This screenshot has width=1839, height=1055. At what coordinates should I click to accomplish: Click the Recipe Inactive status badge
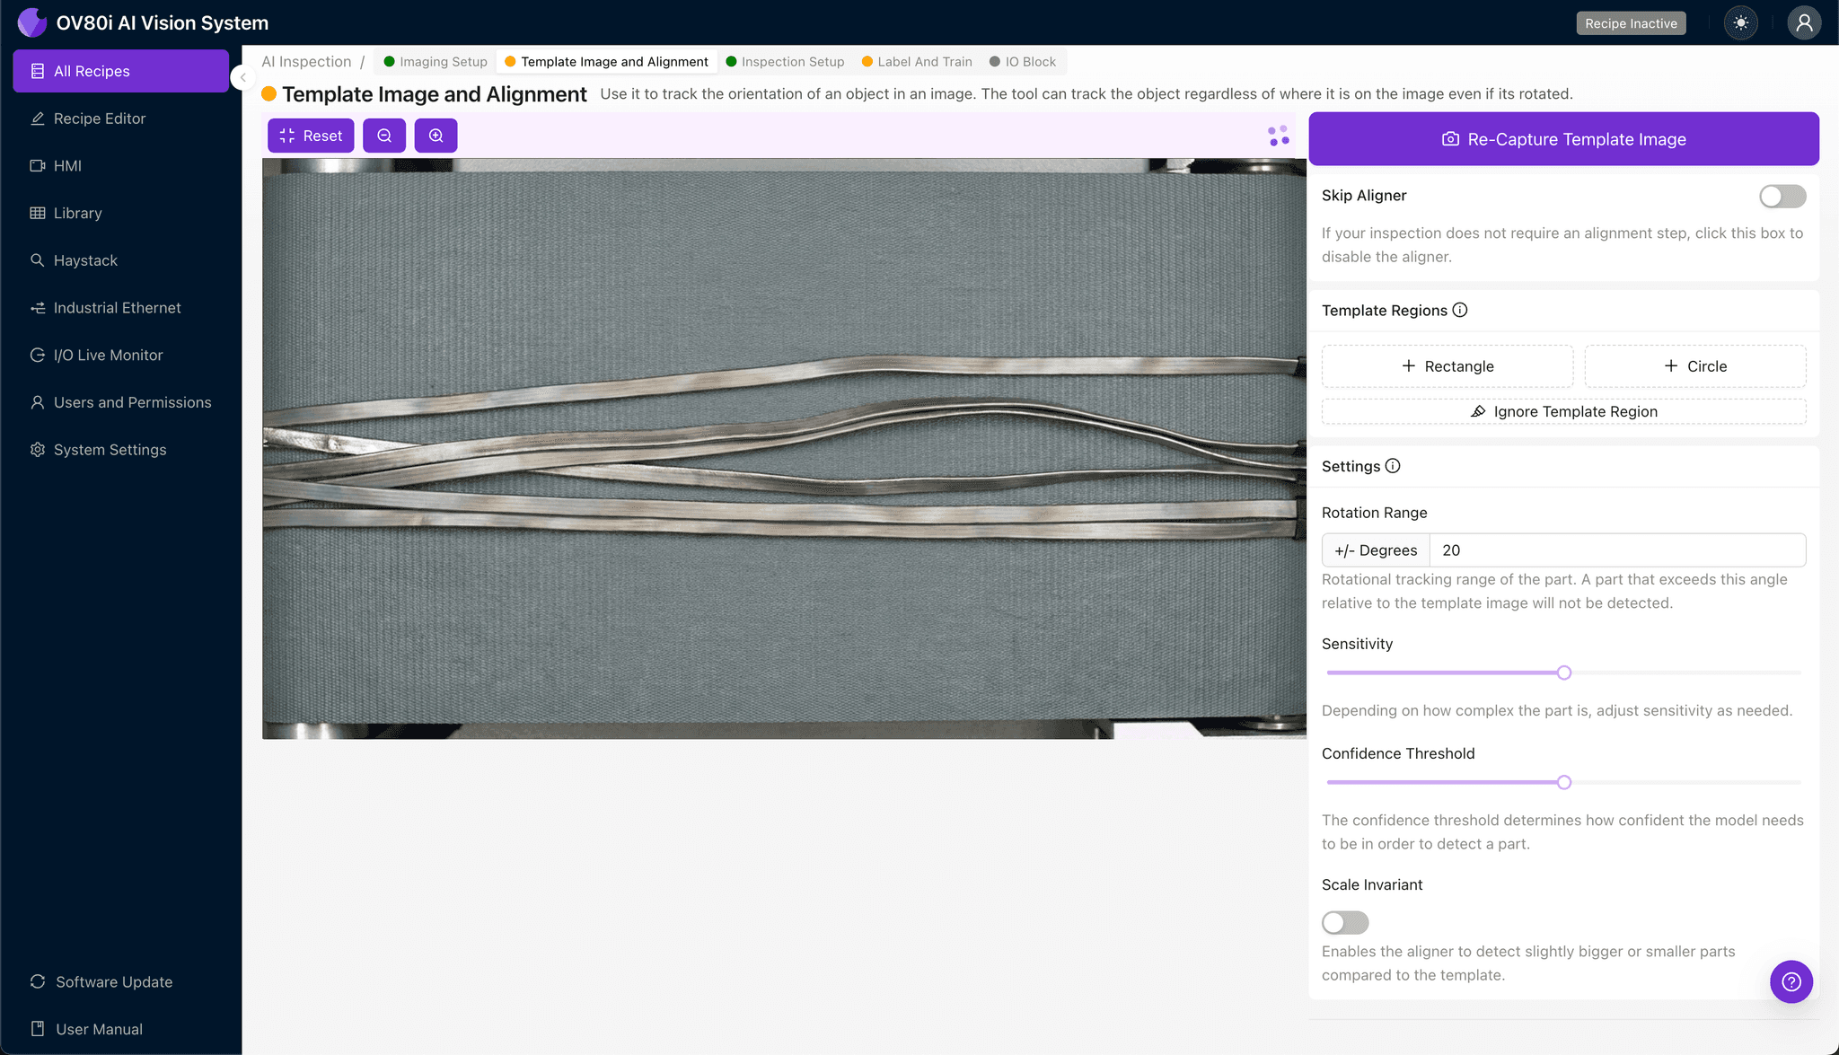pyautogui.click(x=1631, y=23)
